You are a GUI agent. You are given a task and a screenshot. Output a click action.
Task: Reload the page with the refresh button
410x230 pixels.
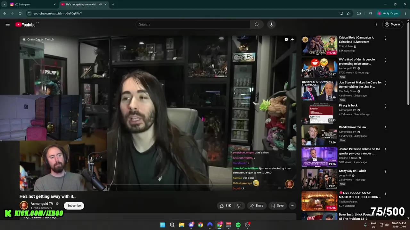click(20, 13)
